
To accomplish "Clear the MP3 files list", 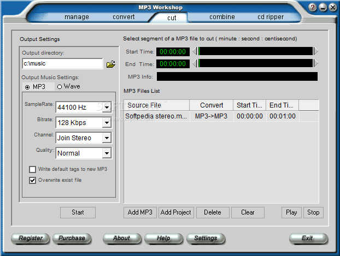I will 248,212.
